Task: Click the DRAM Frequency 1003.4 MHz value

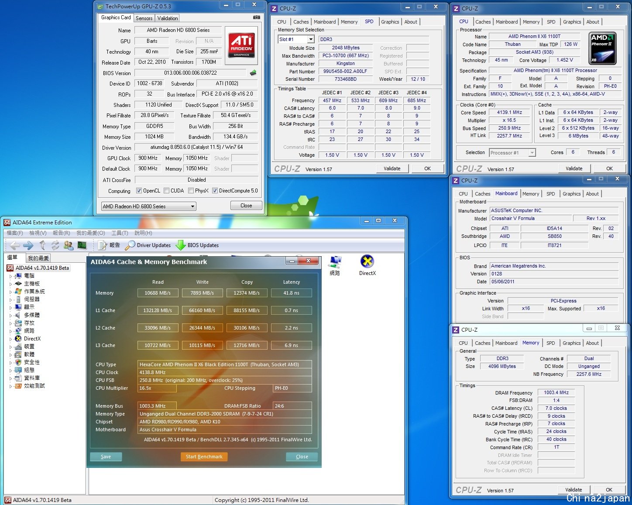Action: click(556, 392)
